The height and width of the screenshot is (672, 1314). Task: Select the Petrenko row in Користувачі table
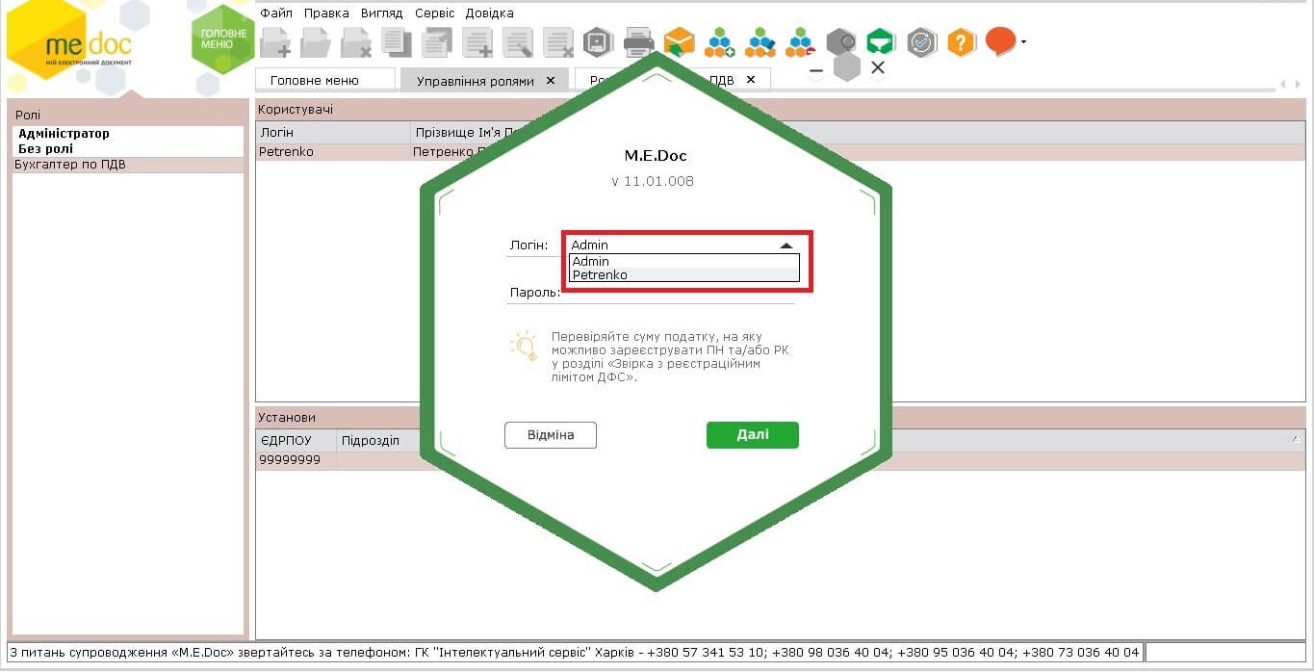780,152
